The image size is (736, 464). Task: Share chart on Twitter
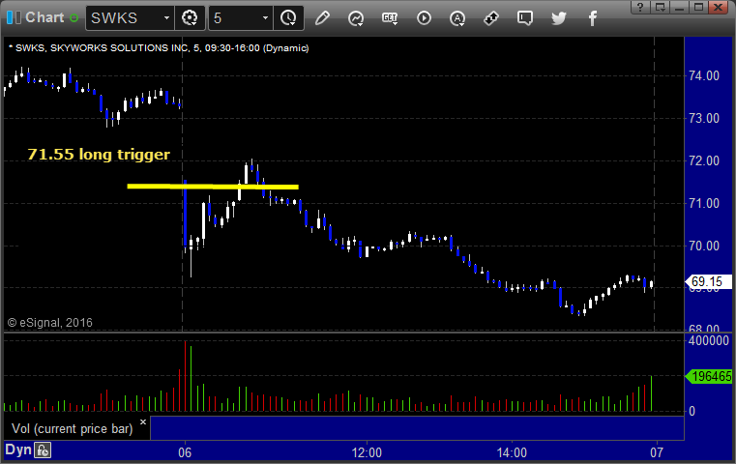[559, 18]
